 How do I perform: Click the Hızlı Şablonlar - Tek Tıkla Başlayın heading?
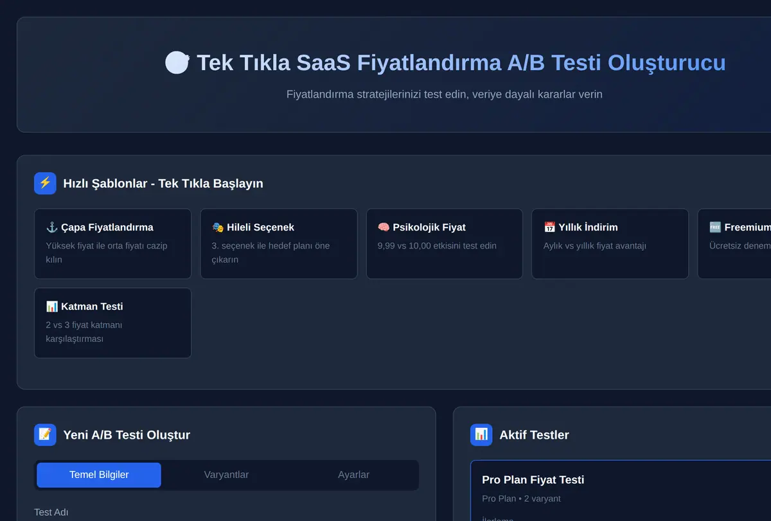163,184
